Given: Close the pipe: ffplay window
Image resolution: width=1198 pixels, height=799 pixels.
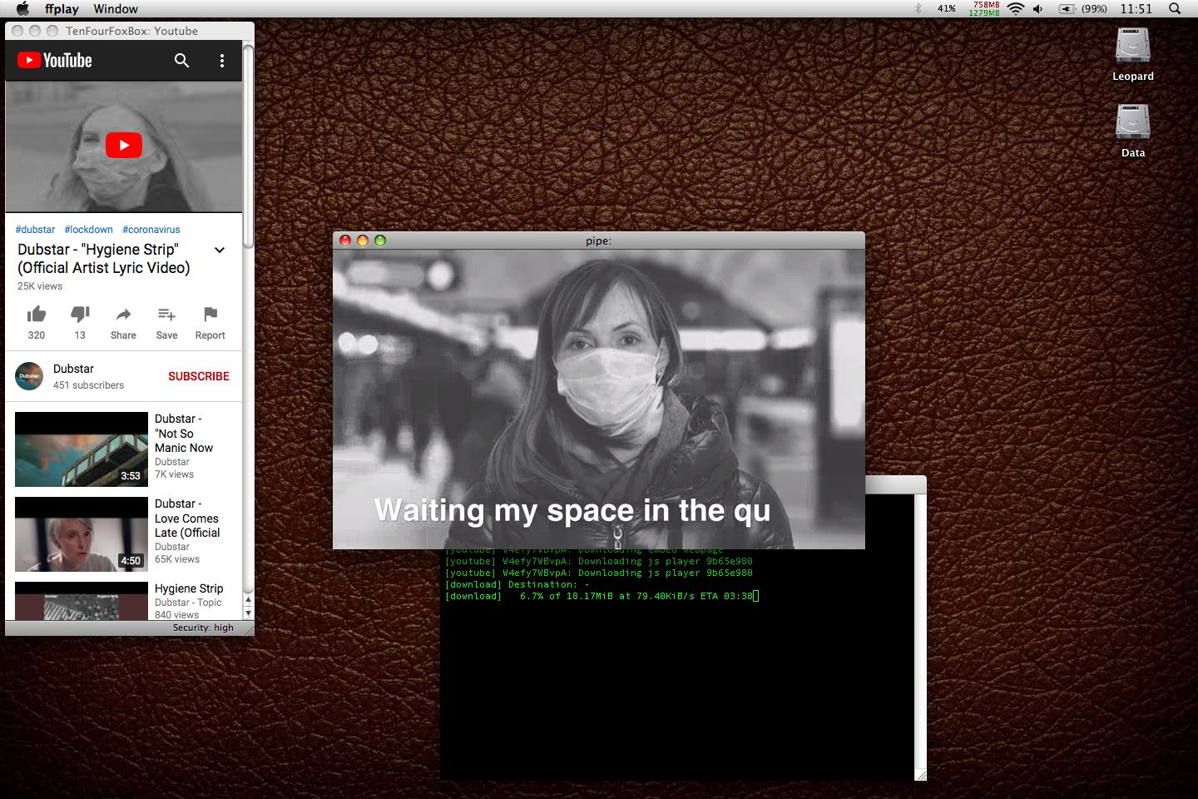Looking at the screenshot, I should tap(345, 241).
